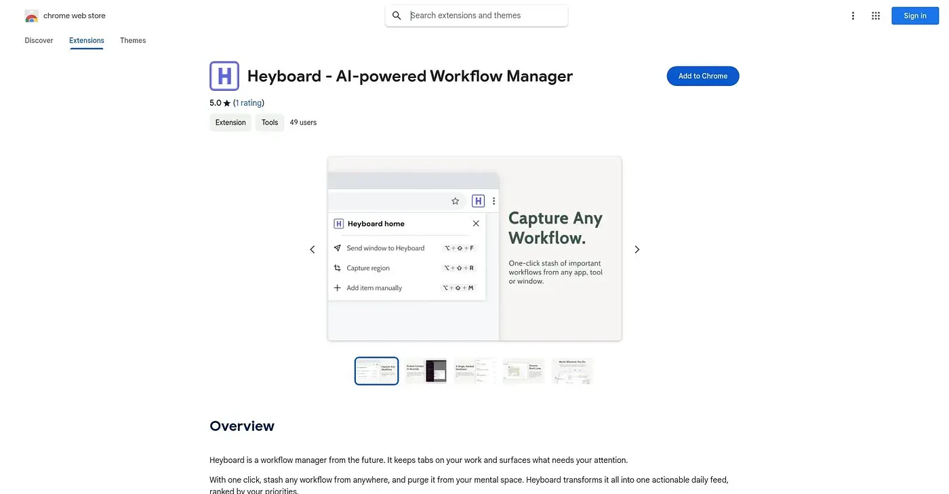Open the Google apps grid

coord(876,16)
